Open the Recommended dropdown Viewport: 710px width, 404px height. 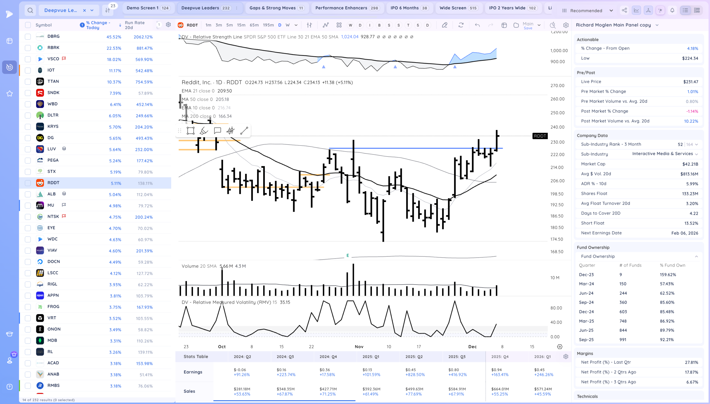587,11
